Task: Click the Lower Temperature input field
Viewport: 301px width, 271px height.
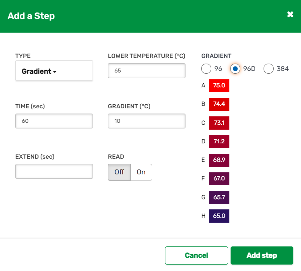Action: coord(146,70)
